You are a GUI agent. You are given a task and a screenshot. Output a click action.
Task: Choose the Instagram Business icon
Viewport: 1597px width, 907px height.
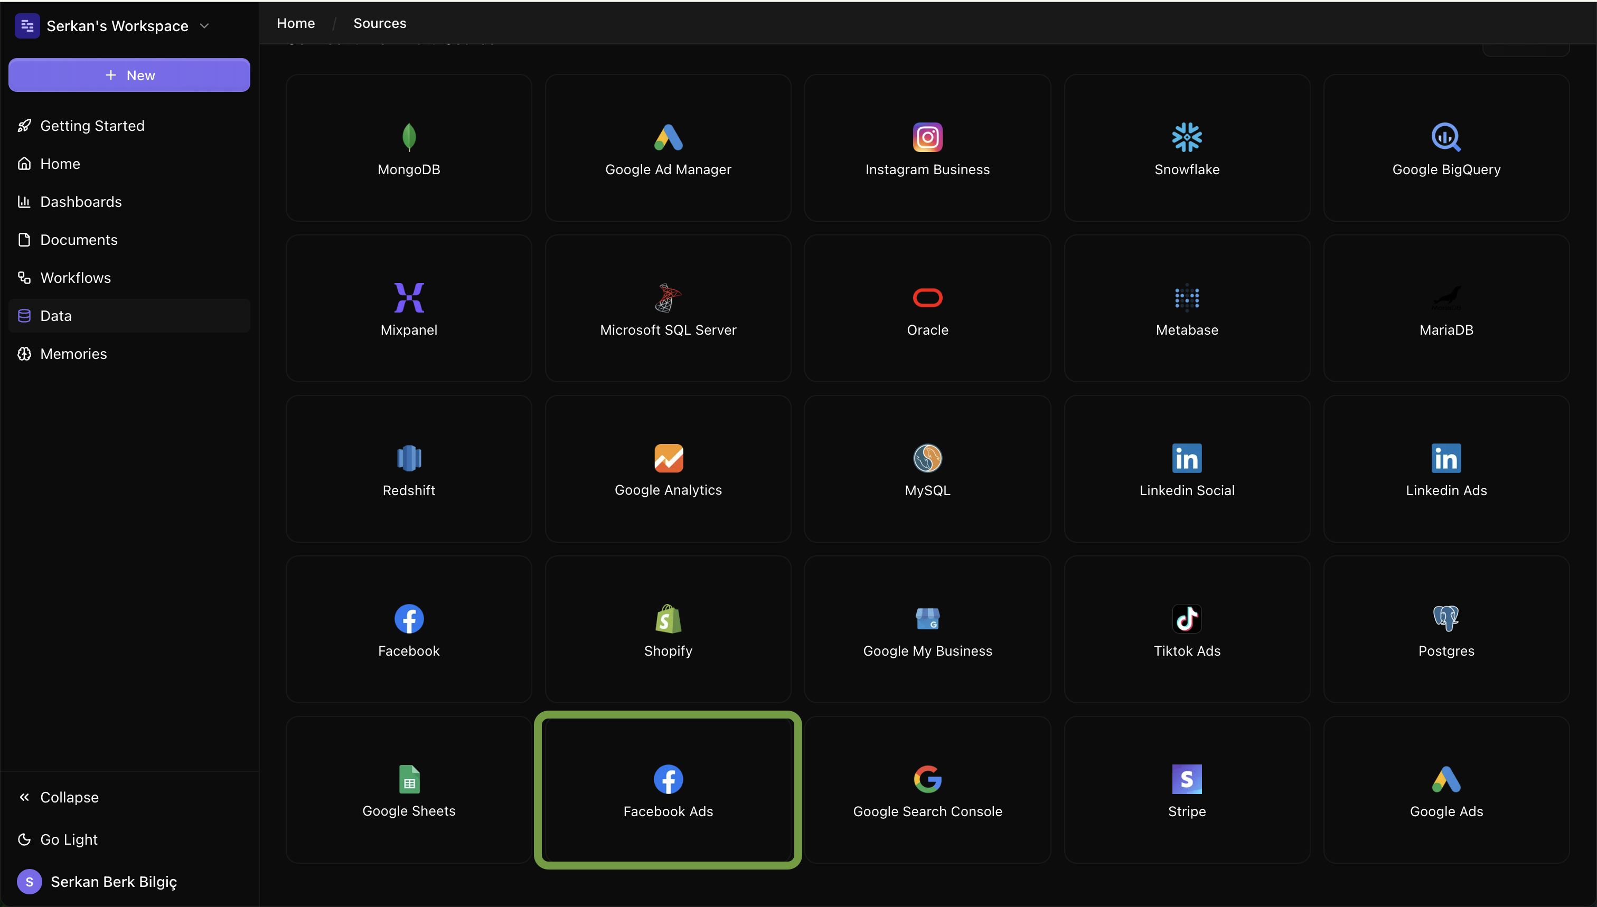click(927, 137)
